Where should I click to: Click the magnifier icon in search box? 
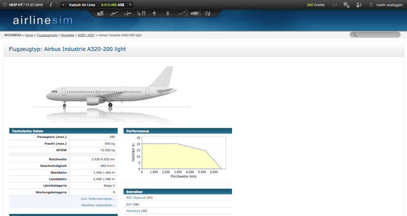pos(355,35)
